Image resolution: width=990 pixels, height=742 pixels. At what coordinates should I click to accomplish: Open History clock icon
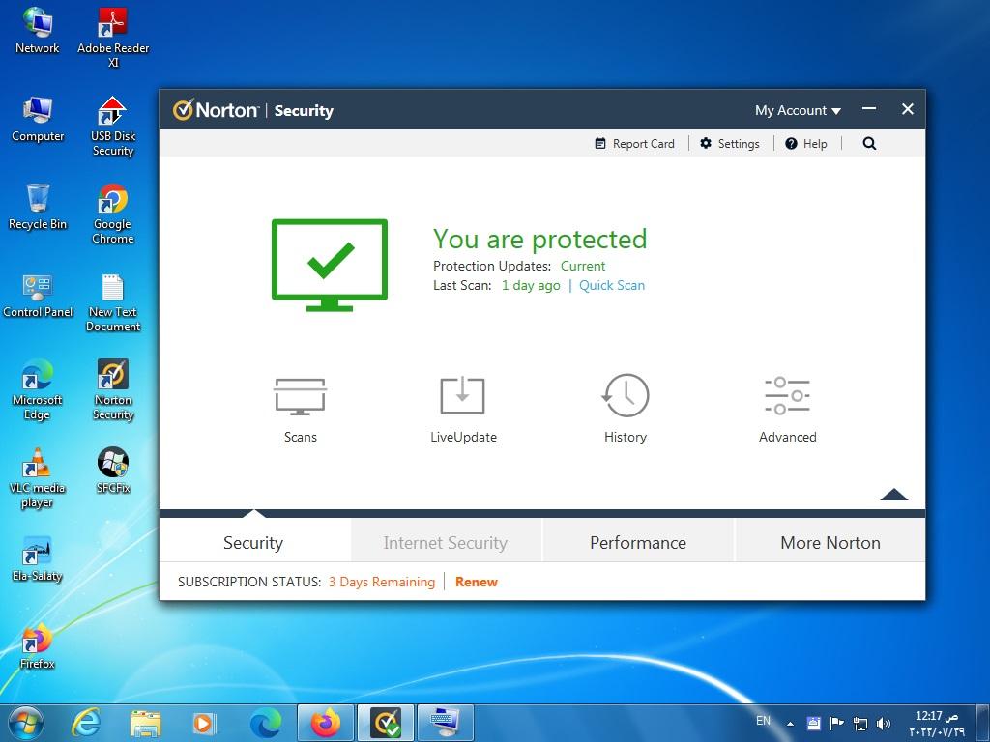(x=626, y=395)
